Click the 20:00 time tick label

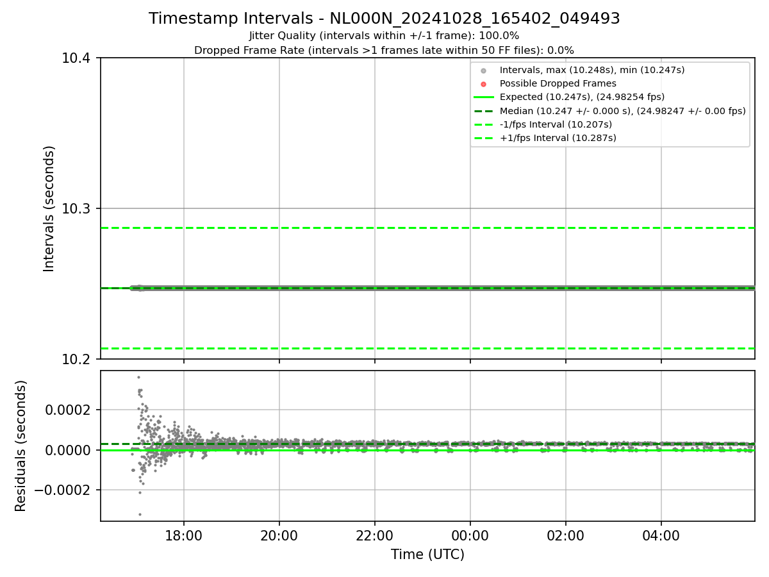point(279,535)
